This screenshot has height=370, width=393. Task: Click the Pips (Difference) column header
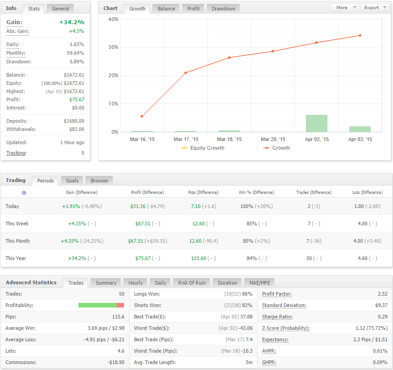203,193
